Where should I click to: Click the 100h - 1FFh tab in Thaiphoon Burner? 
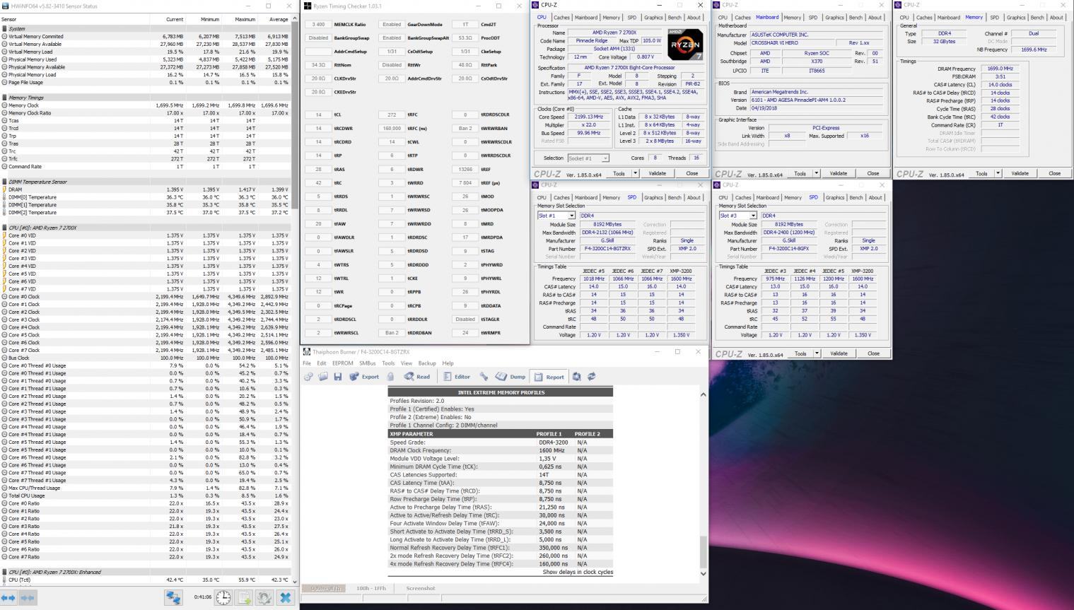(371, 588)
